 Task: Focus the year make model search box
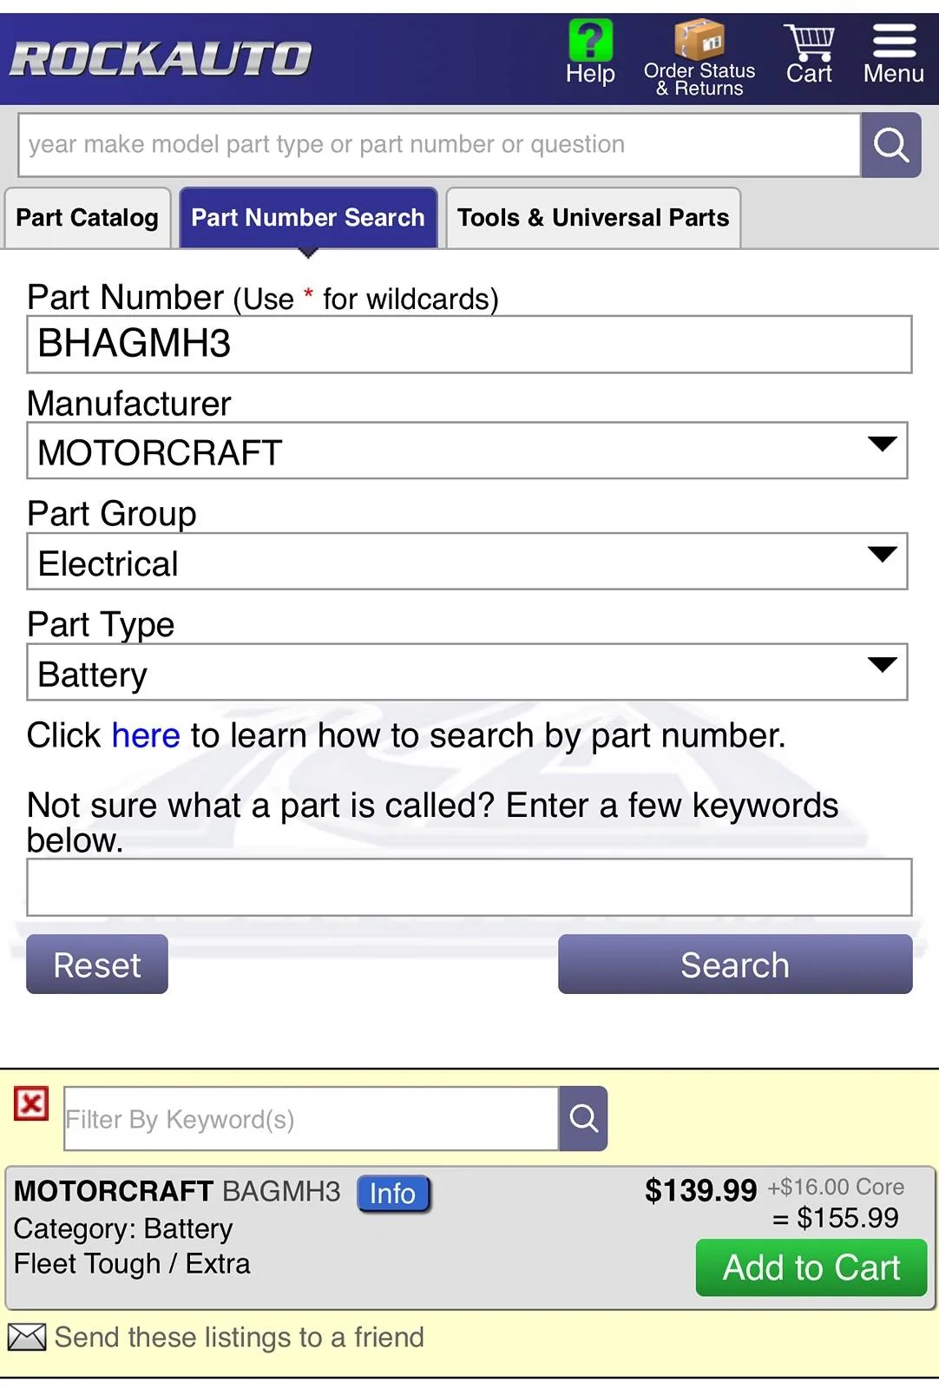click(439, 145)
